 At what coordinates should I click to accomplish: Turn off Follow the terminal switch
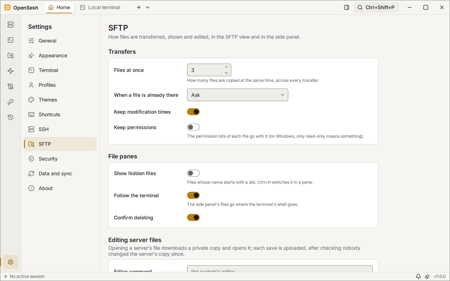coord(193,195)
